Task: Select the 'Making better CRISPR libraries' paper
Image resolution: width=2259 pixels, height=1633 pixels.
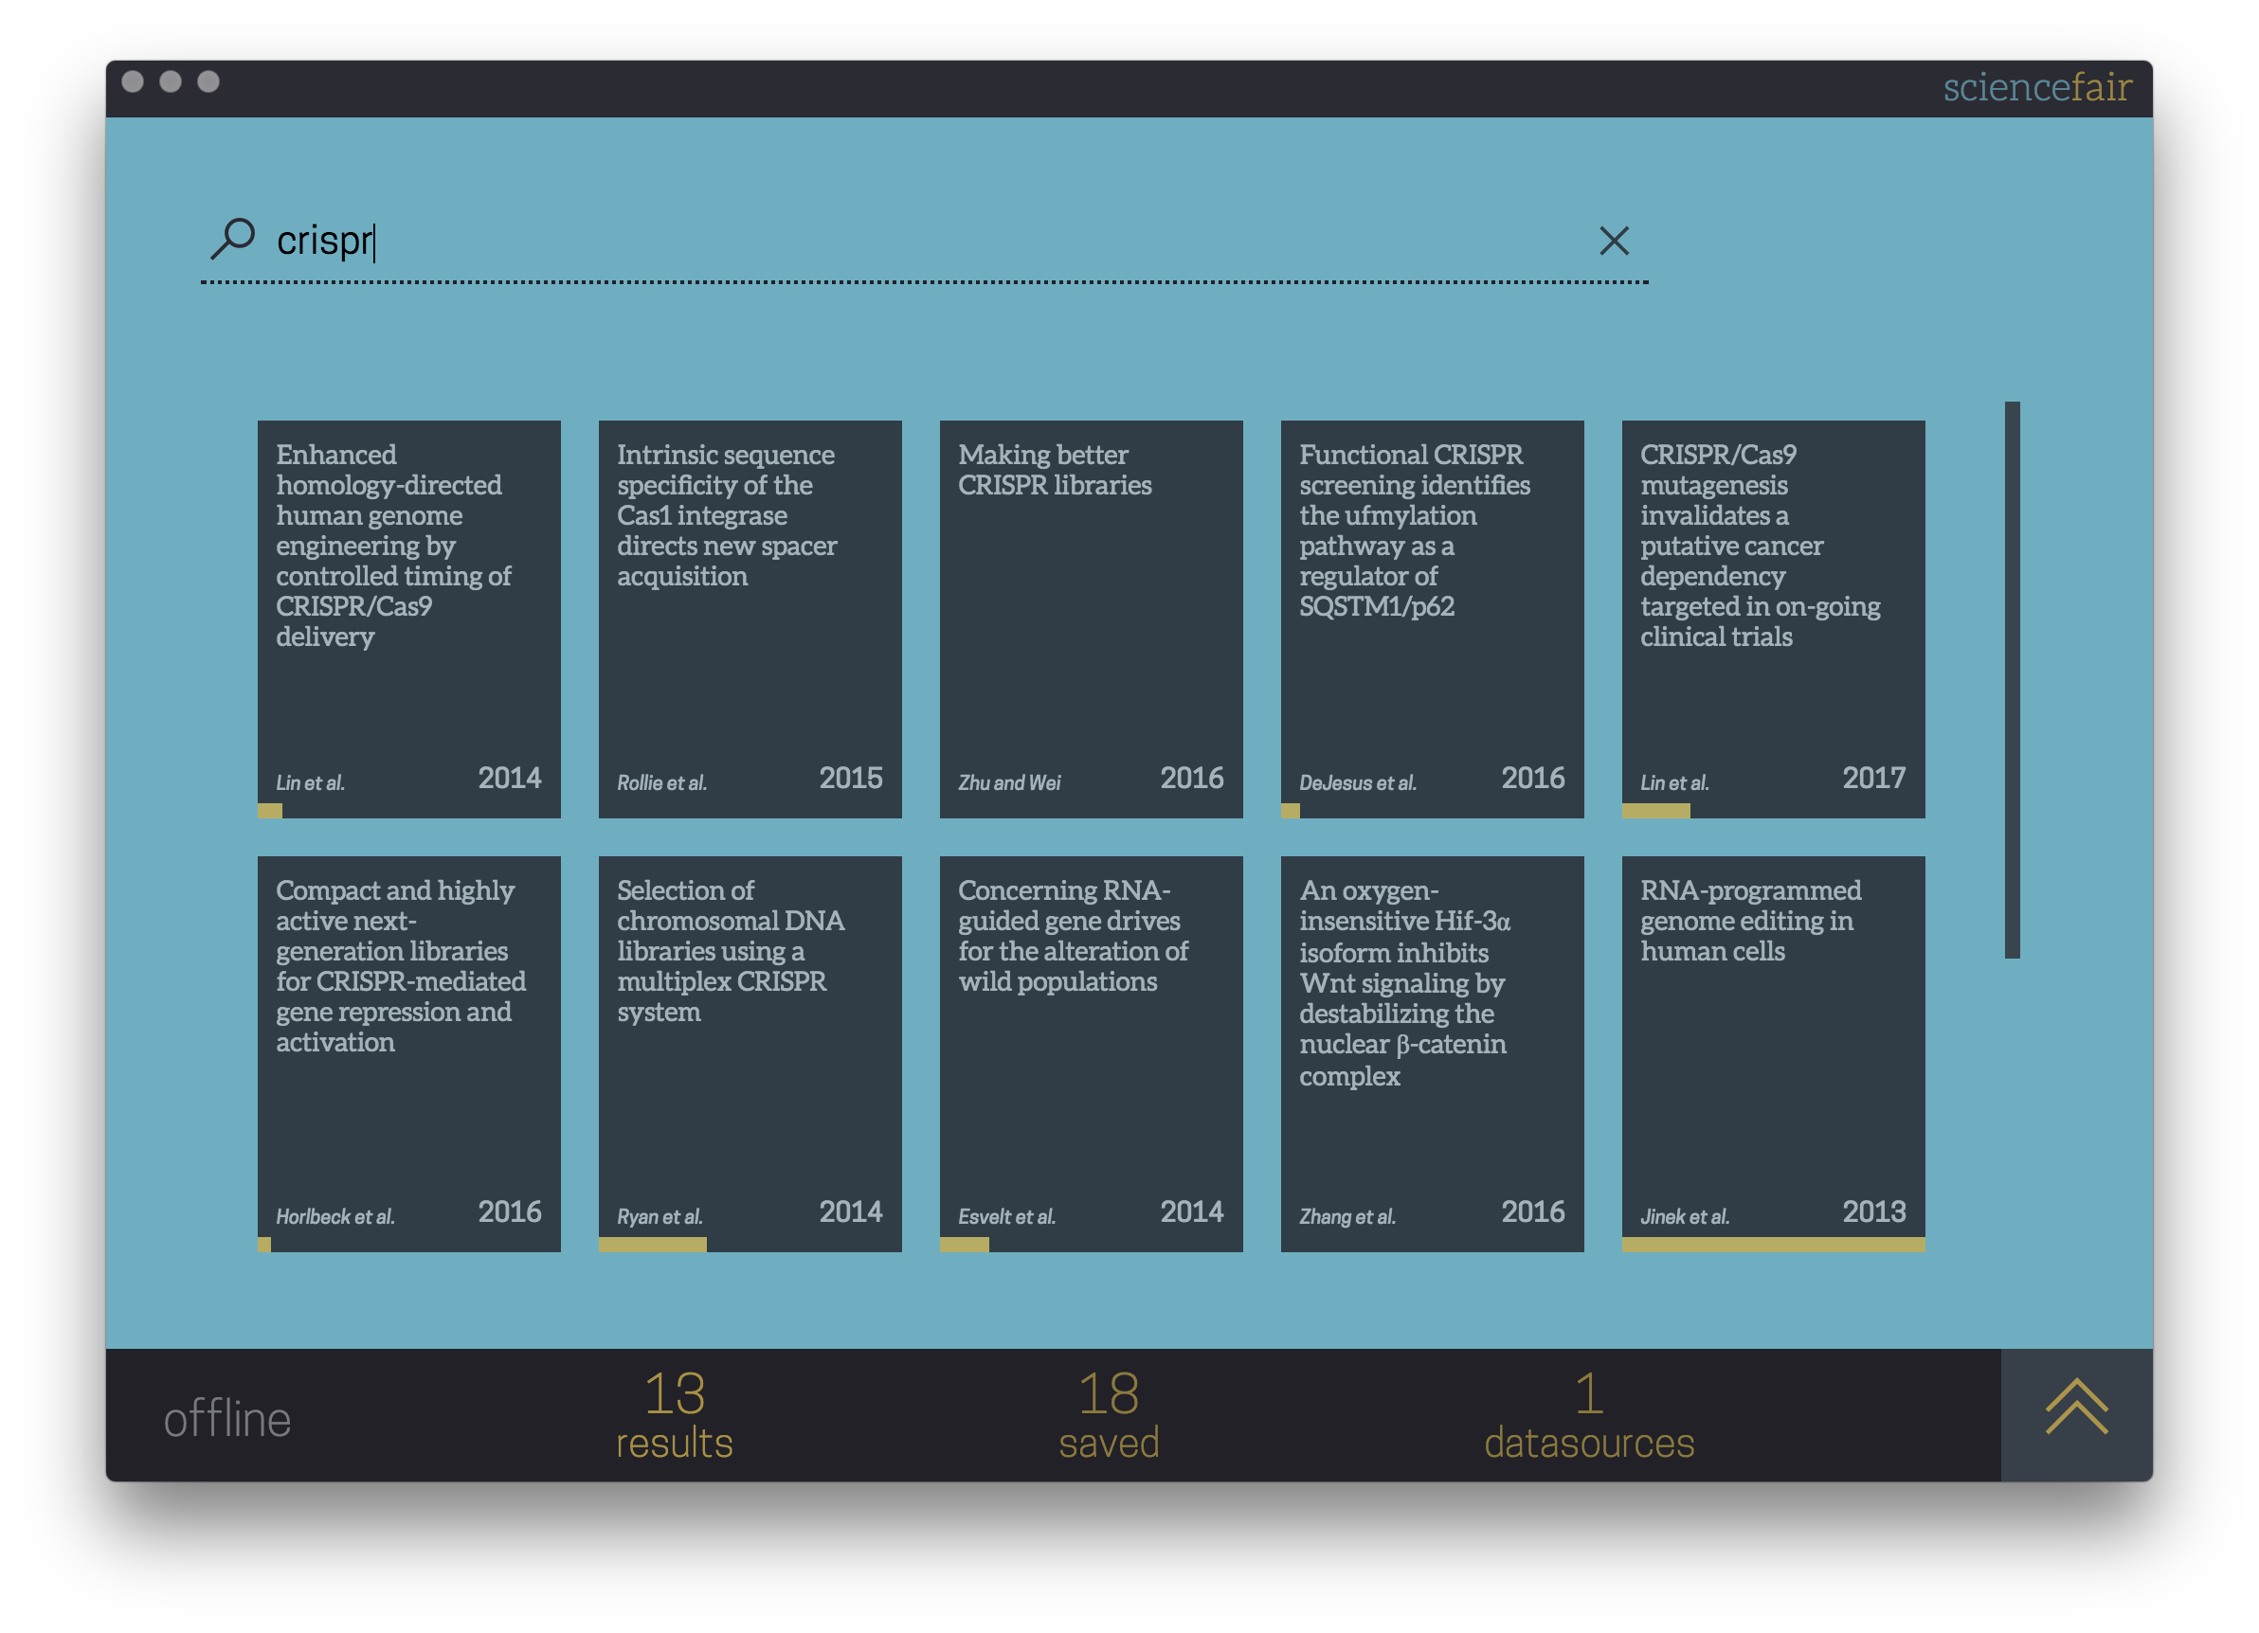Action: [1091, 618]
